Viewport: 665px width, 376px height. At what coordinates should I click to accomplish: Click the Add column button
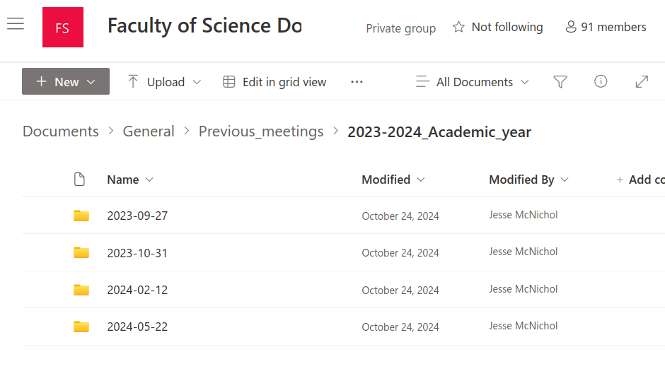click(x=640, y=180)
